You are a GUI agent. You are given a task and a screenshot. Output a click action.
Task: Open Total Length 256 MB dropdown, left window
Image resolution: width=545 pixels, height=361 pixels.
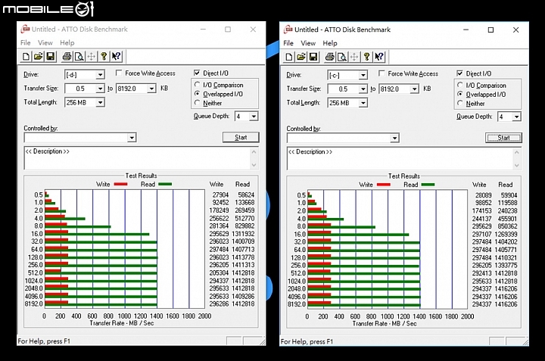[x=100, y=102]
